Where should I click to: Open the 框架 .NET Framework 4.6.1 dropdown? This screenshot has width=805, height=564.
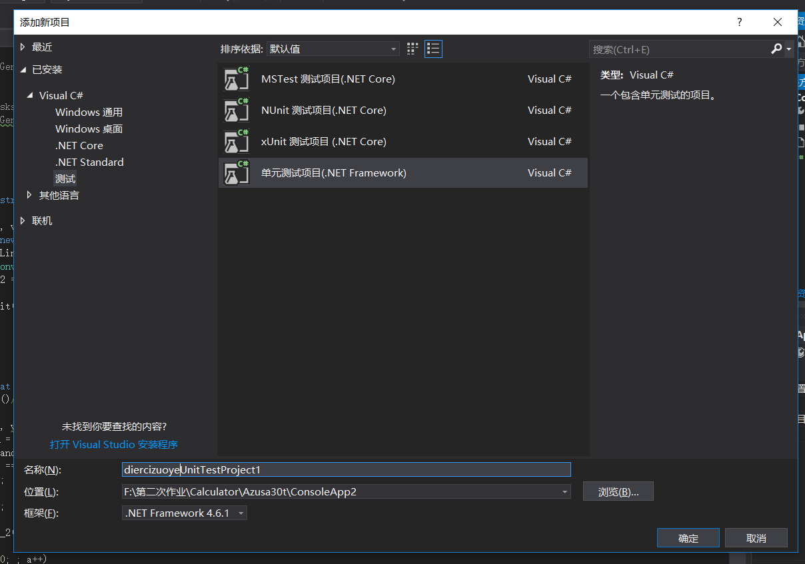click(x=185, y=513)
